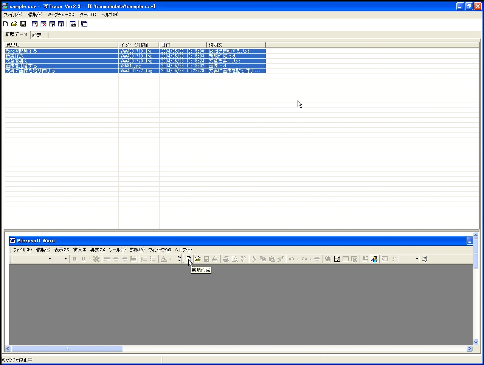
Task: Open underline style dropdown arrow in Word
Action: click(x=90, y=259)
